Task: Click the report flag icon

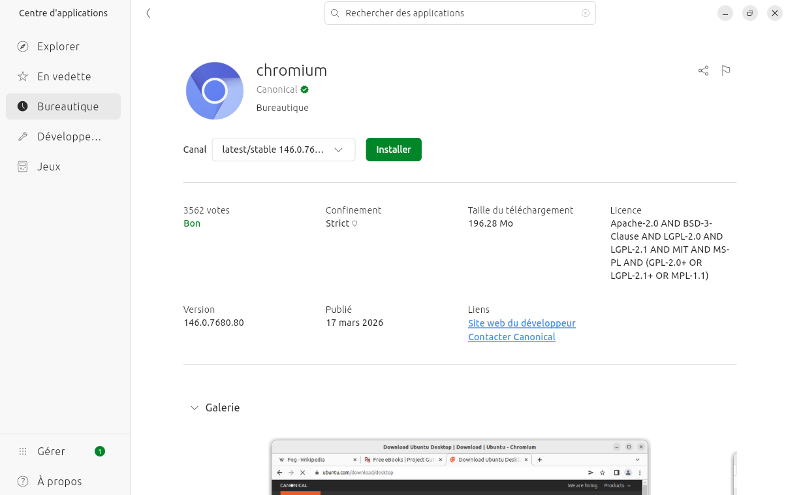Action: 726,71
